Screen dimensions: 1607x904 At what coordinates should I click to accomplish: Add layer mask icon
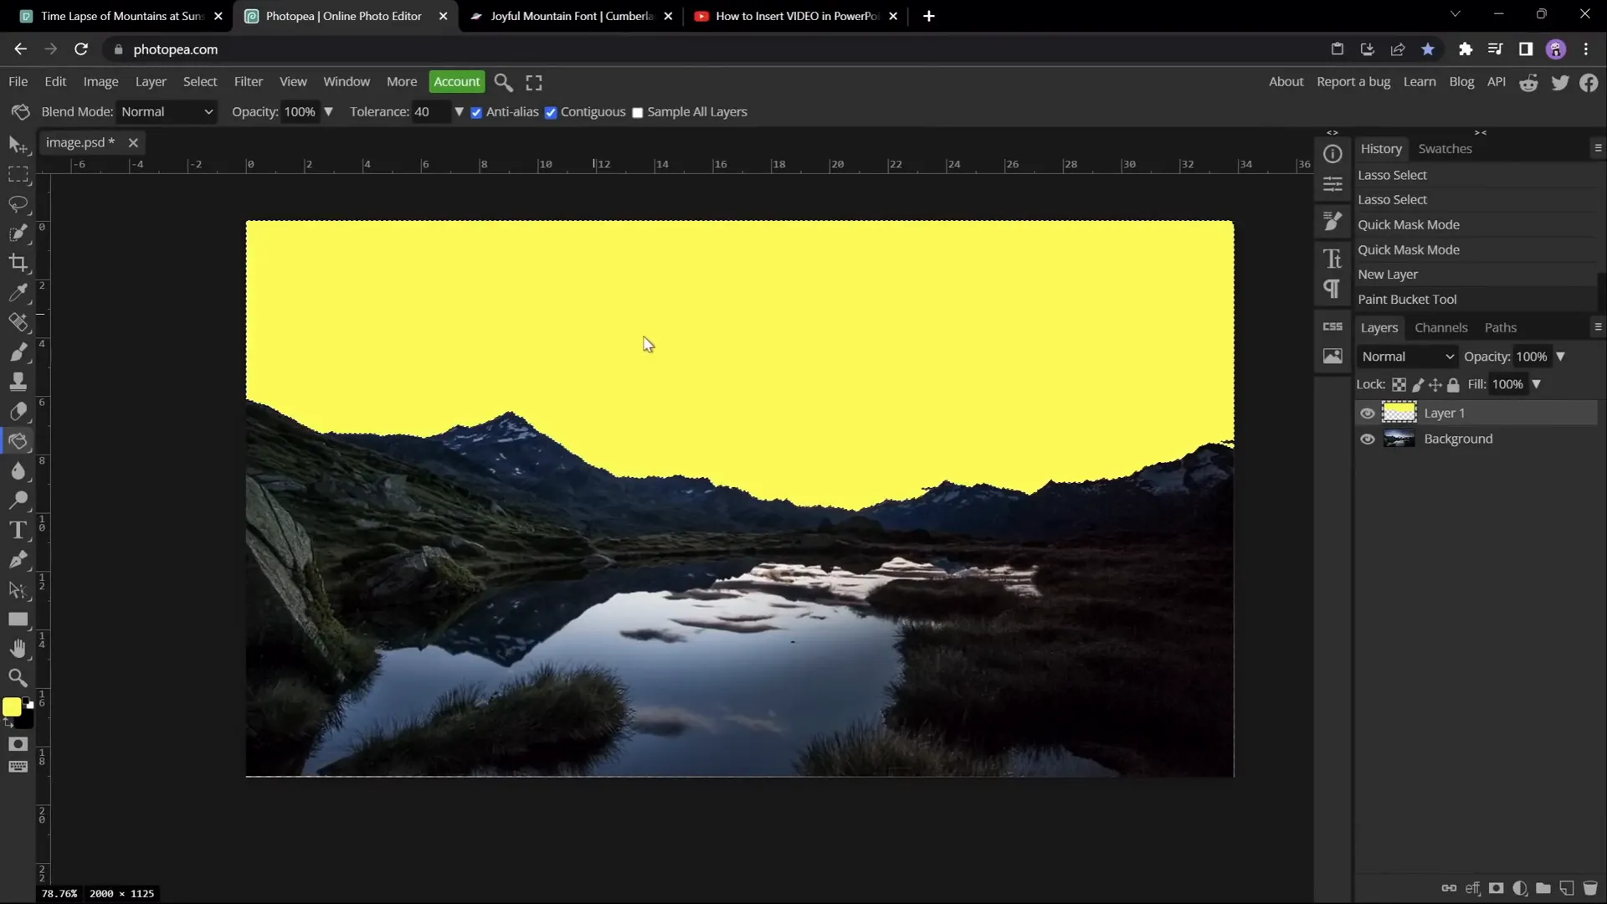pos(1497,888)
